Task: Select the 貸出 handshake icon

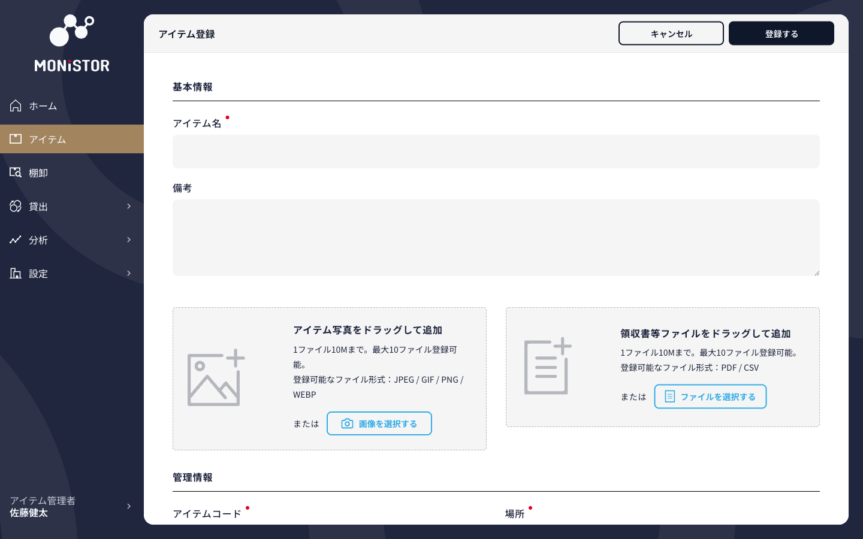Action: 15,206
